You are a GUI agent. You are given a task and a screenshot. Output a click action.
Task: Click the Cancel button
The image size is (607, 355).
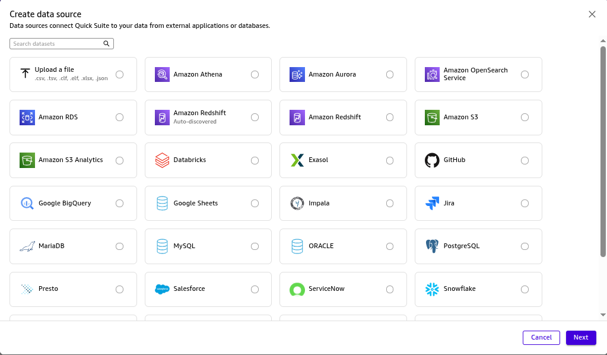pos(541,337)
